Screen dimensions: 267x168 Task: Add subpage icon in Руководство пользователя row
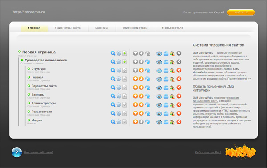125,62
